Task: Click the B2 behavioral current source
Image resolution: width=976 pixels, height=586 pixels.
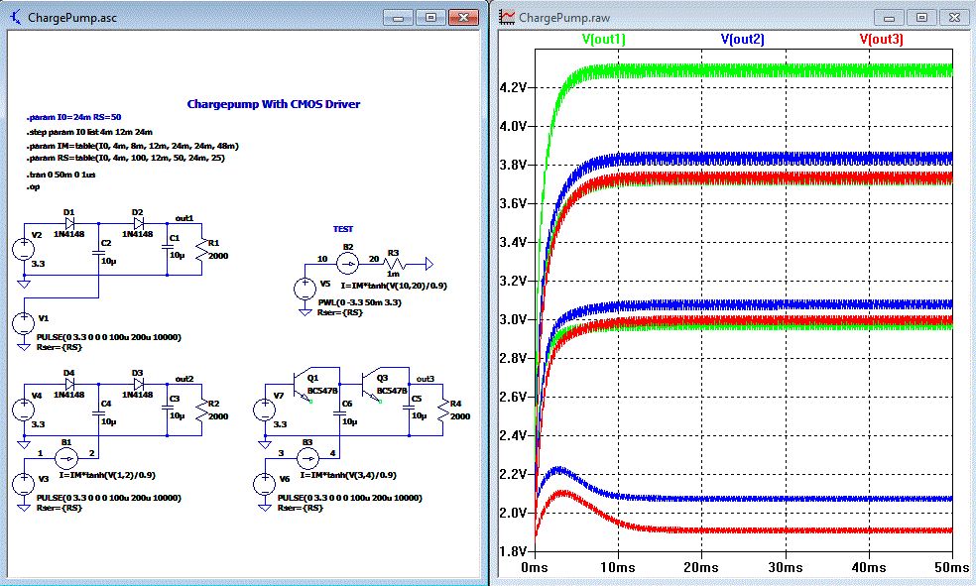Action: (x=347, y=263)
